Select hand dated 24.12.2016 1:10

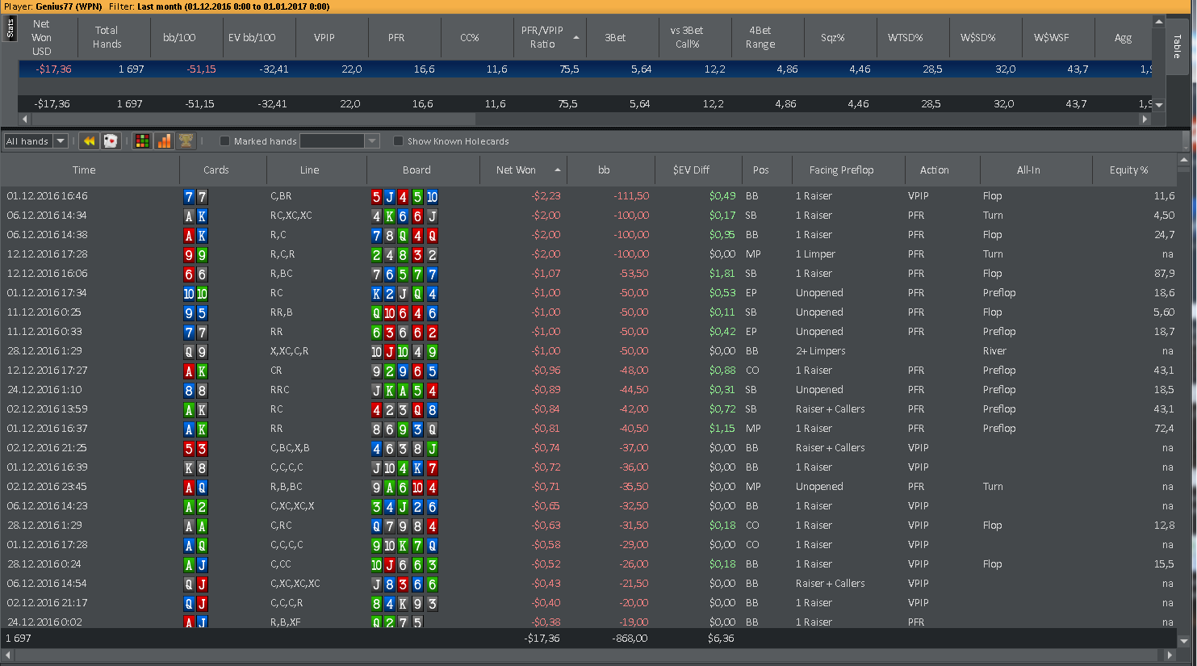point(588,390)
